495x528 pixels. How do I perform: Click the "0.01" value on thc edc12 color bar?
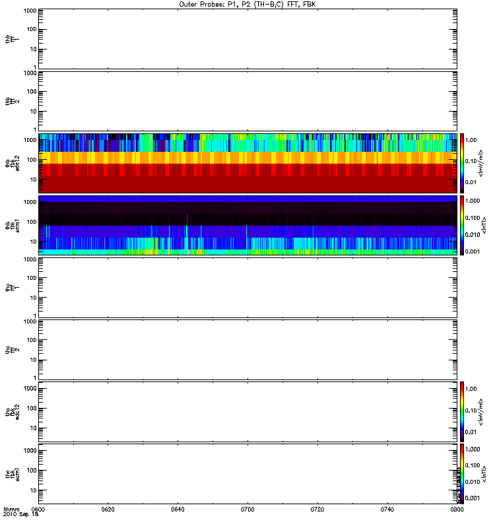(x=471, y=432)
